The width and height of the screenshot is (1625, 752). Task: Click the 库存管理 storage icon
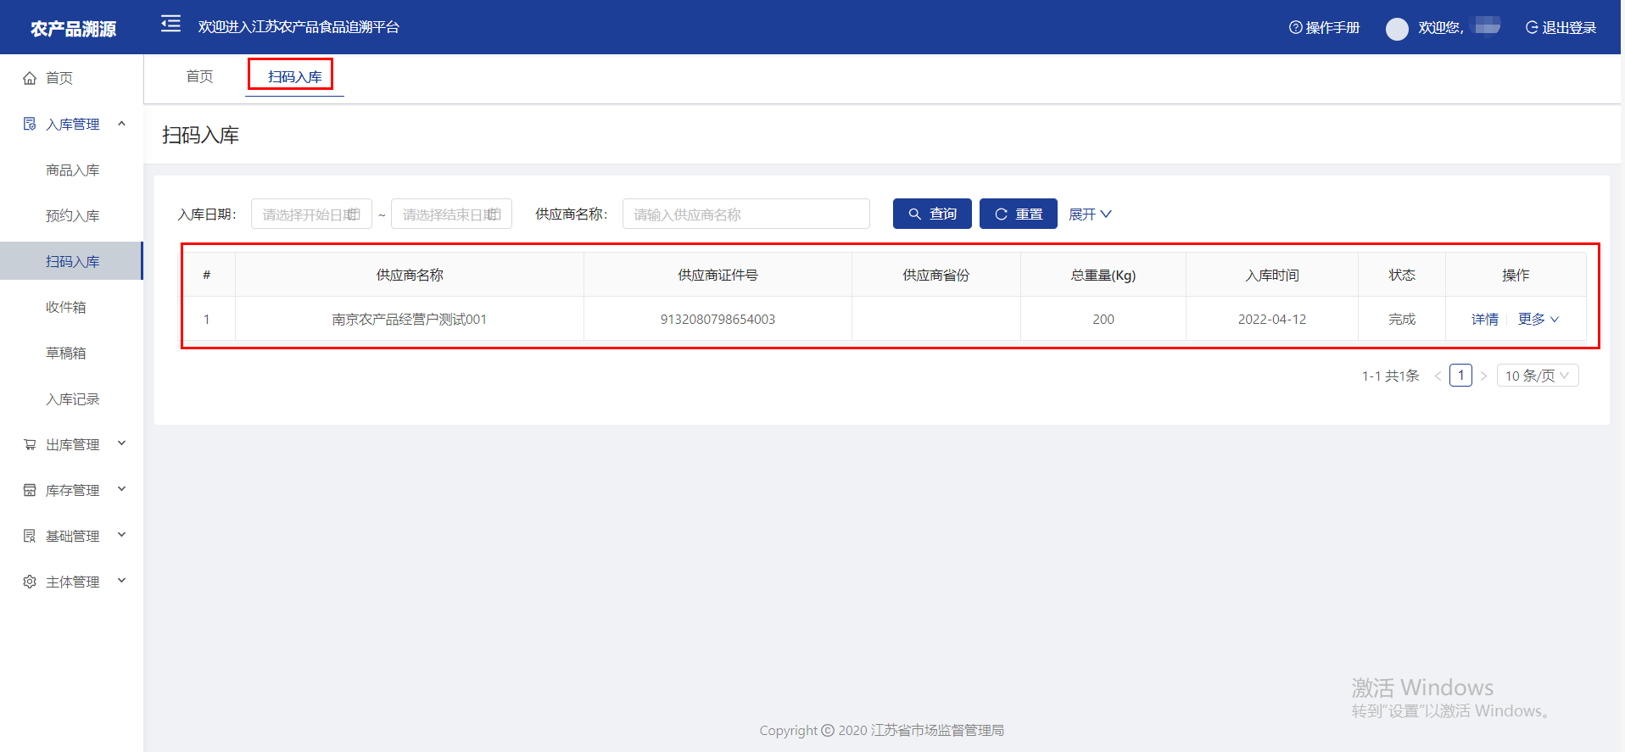(x=30, y=490)
